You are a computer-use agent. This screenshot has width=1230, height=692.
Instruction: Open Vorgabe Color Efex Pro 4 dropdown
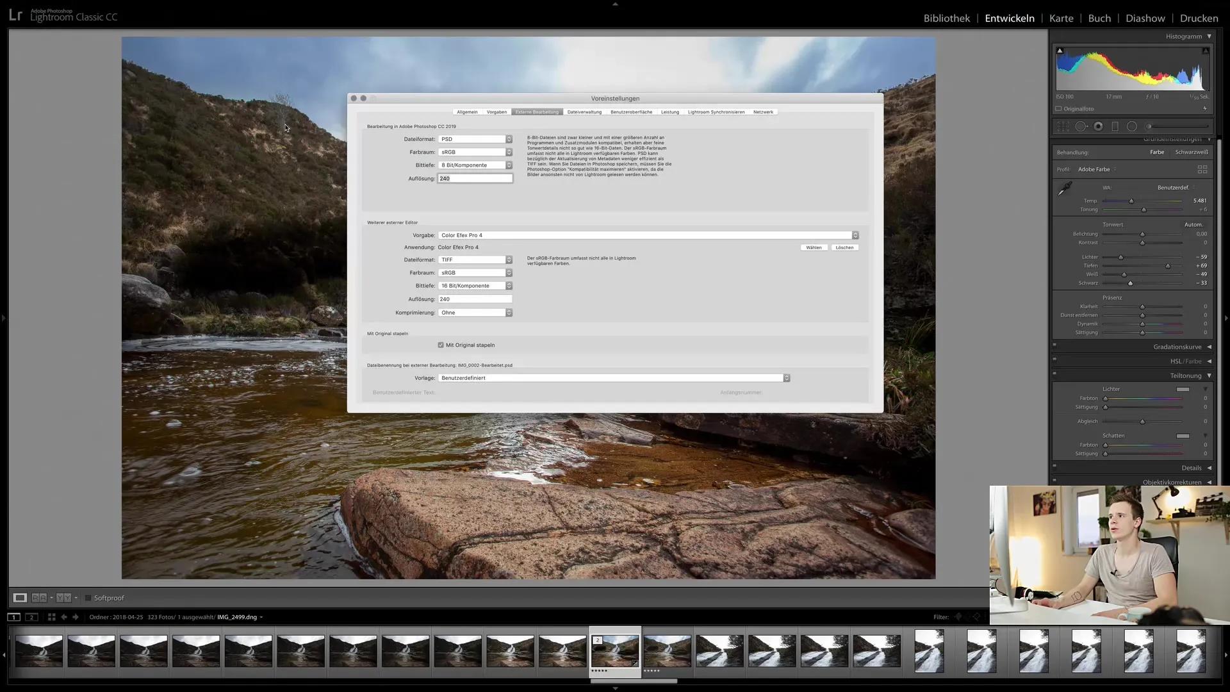click(x=648, y=235)
